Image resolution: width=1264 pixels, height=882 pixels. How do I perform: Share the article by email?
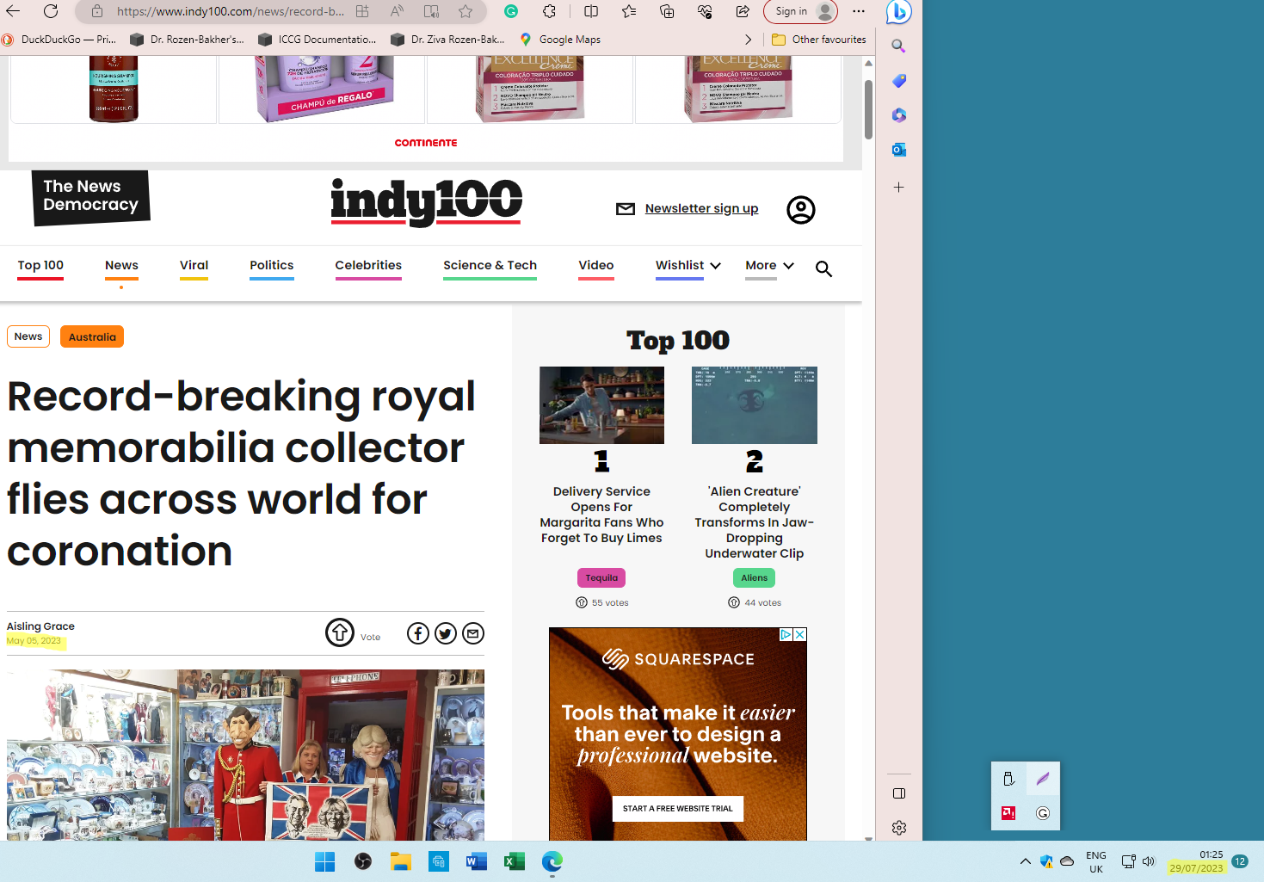click(x=473, y=633)
